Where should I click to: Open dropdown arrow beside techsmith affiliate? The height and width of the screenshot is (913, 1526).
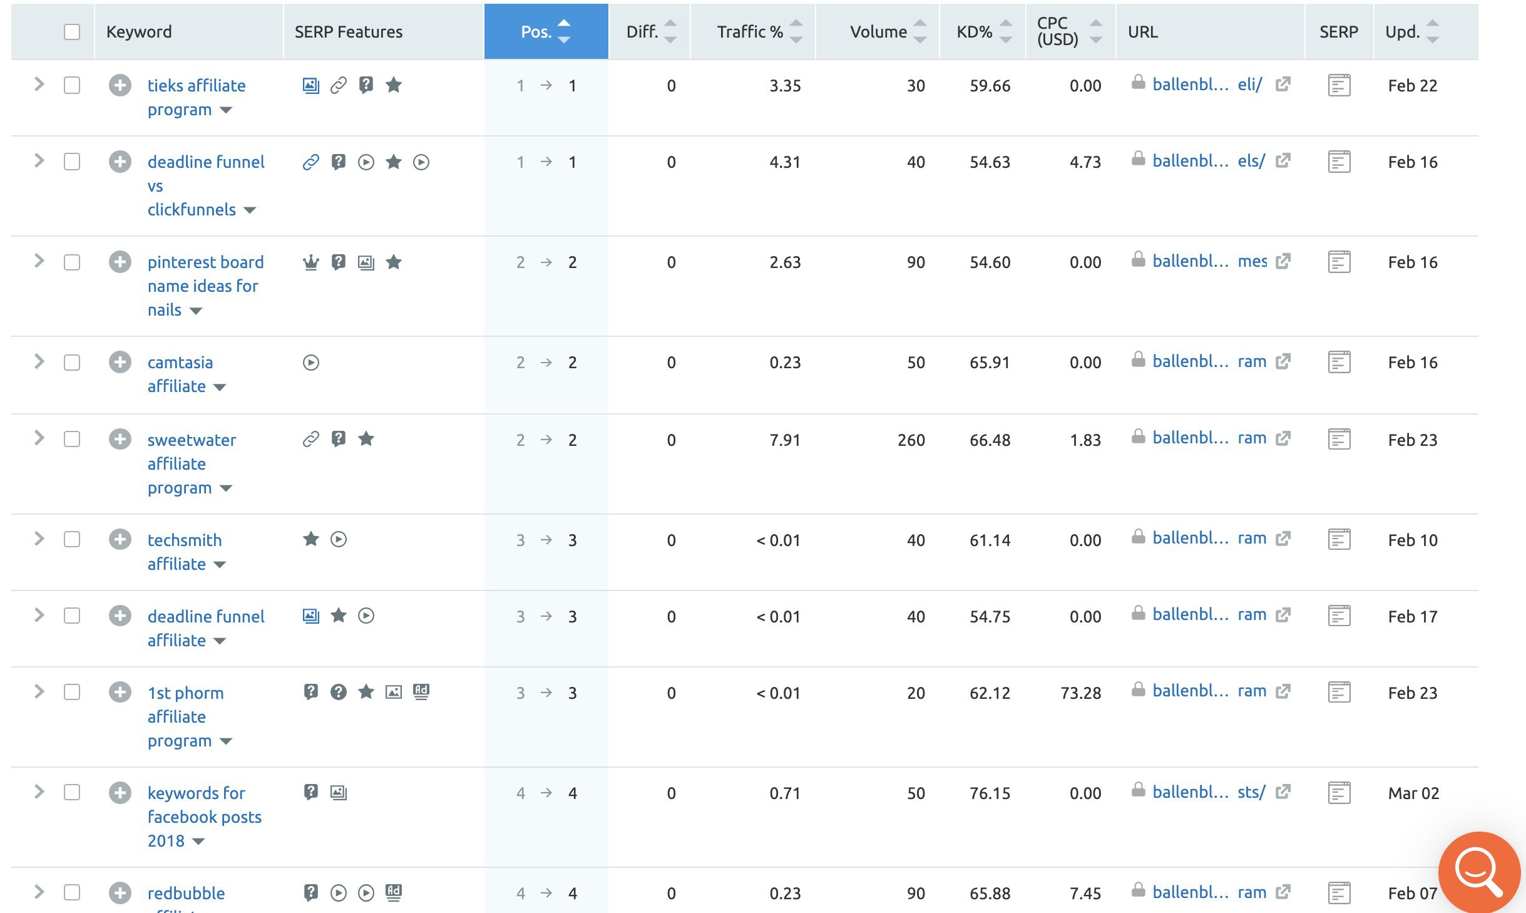(220, 565)
